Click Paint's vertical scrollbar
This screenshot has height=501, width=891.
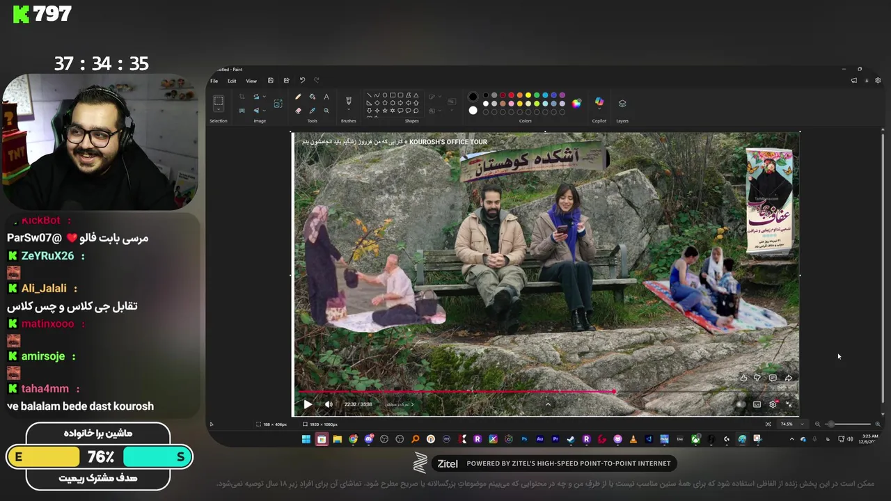pyautogui.click(x=883, y=268)
